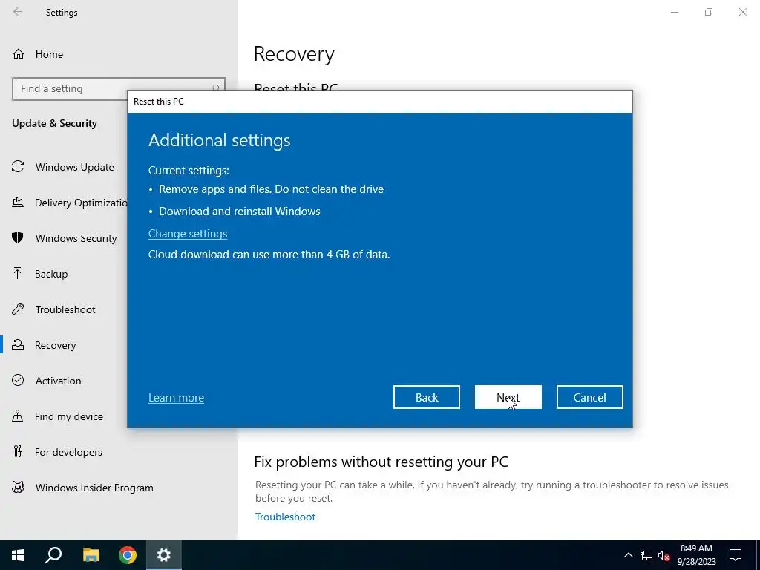
Task: Open the Windows Update section
Action: (x=75, y=167)
